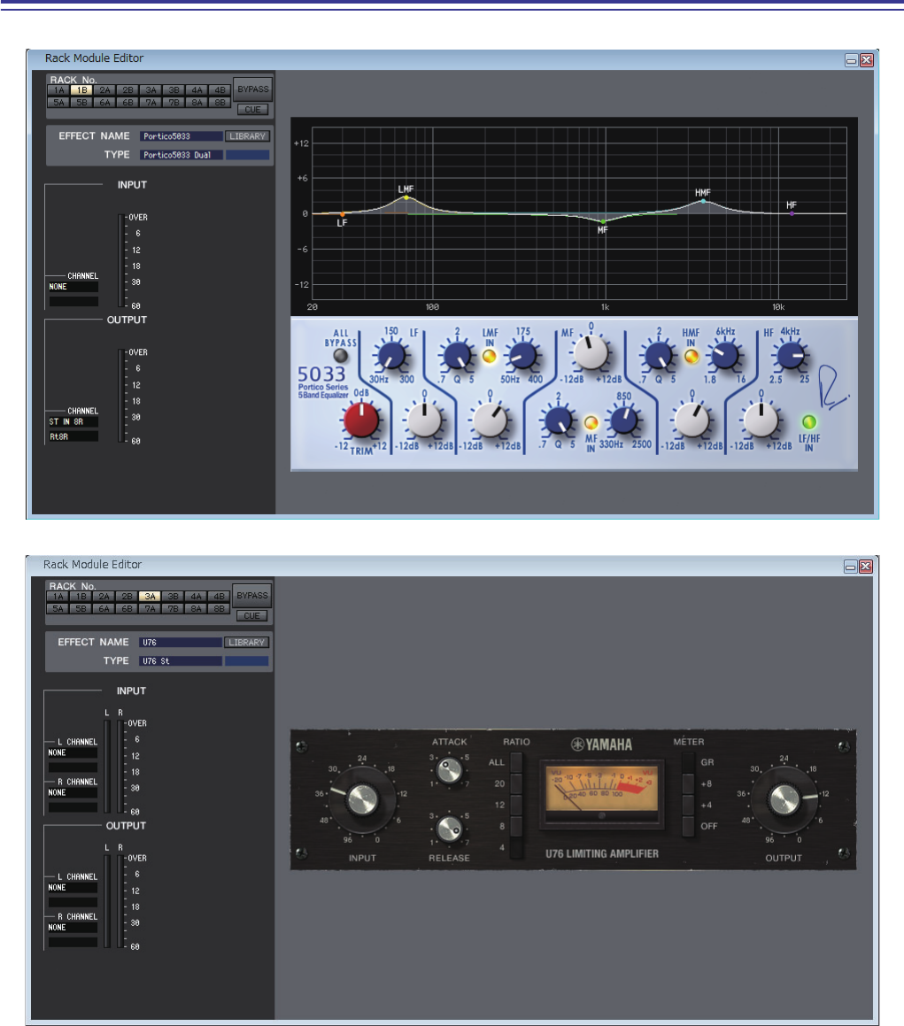This screenshot has height=1026, width=904.
Task: Click the U76 effect name field
Action: click(181, 643)
